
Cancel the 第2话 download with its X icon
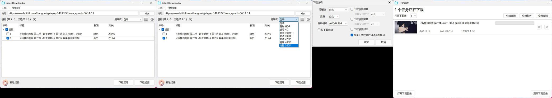tap(547, 27)
